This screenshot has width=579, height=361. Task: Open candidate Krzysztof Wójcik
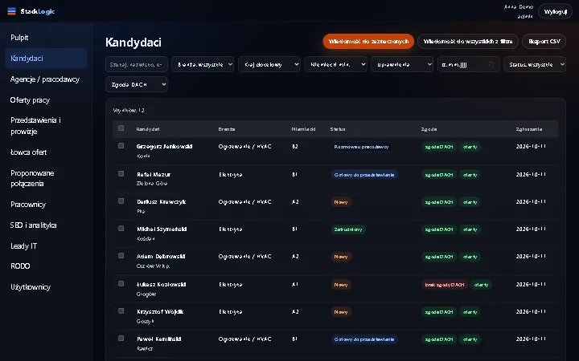(x=160, y=311)
